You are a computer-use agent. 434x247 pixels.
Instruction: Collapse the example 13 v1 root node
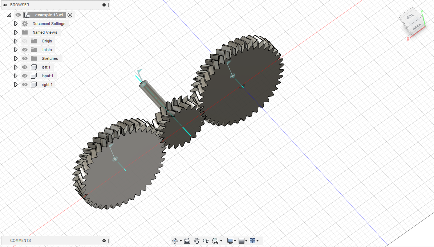(9, 15)
